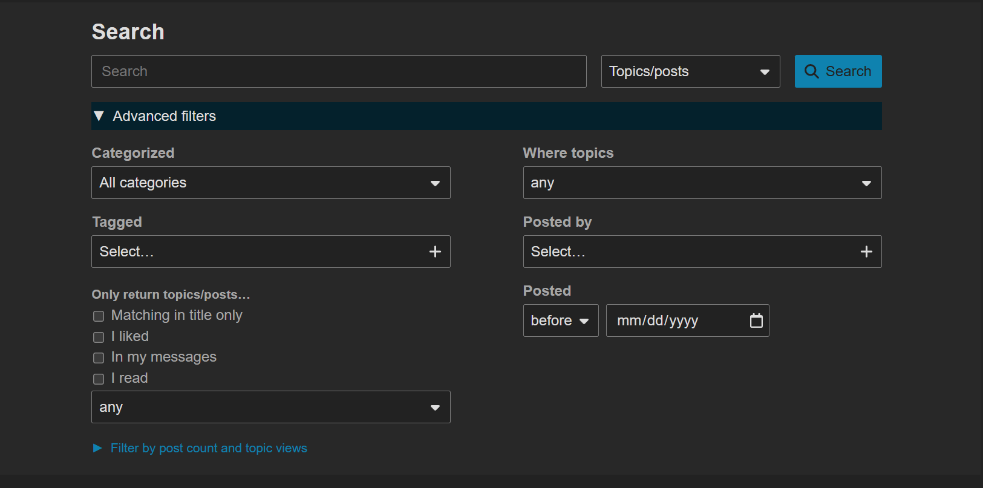
Task: Click the plus icon in Posted by field
Action: click(866, 252)
